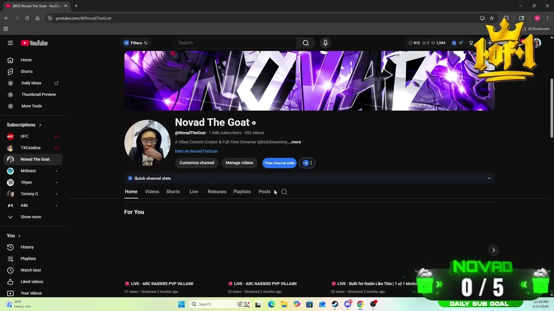Open Tommy G subscription channel

[33, 194]
